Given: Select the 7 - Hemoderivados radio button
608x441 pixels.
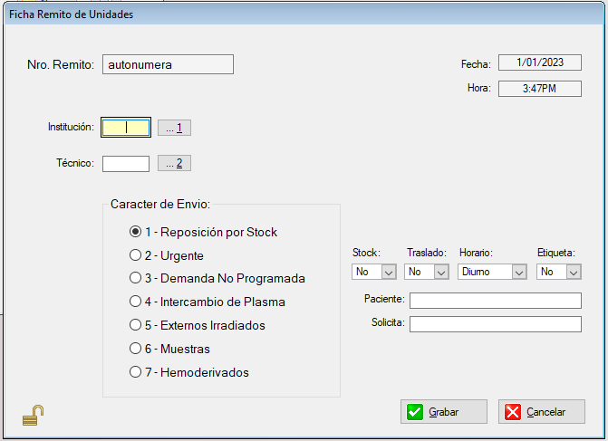Looking at the screenshot, I should pos(136,372).
